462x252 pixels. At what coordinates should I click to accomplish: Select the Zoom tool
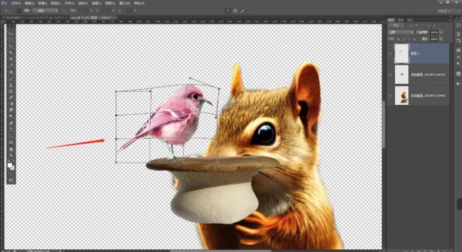11,155
